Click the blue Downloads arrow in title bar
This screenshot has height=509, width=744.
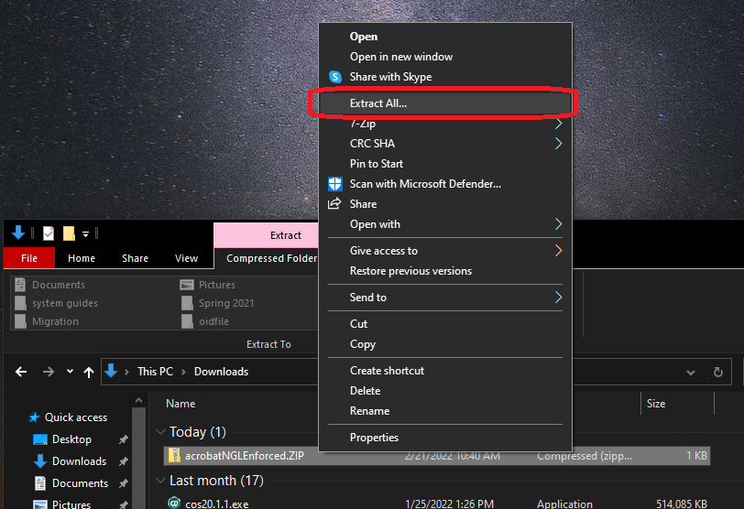pyautogui.click(x=18, y=233)
